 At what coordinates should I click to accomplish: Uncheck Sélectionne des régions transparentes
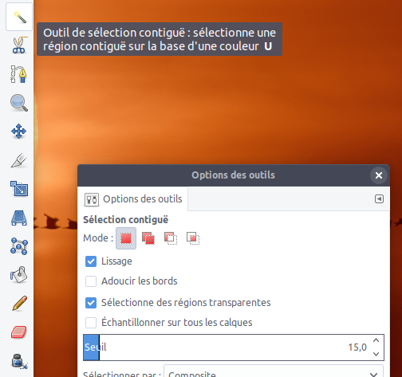pos(91,303)
